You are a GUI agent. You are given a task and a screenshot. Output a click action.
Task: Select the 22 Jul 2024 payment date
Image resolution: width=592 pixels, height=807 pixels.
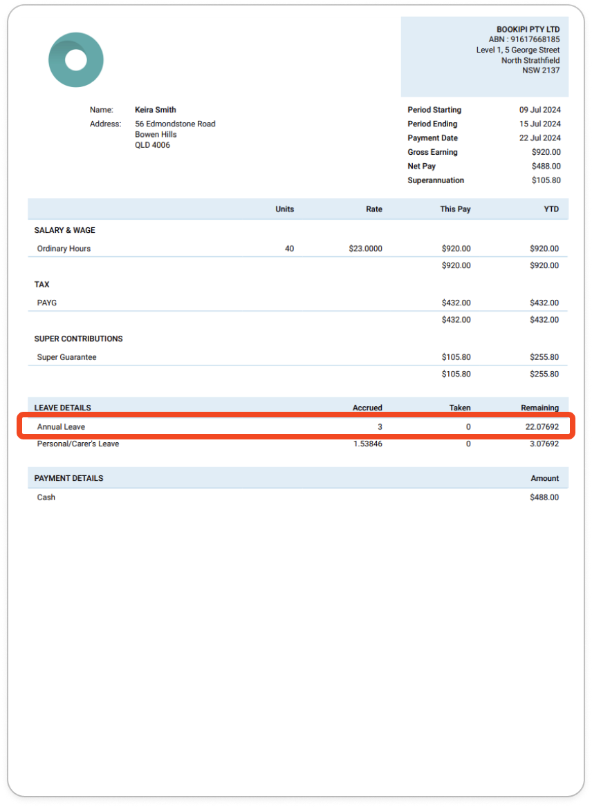(539, 138)
